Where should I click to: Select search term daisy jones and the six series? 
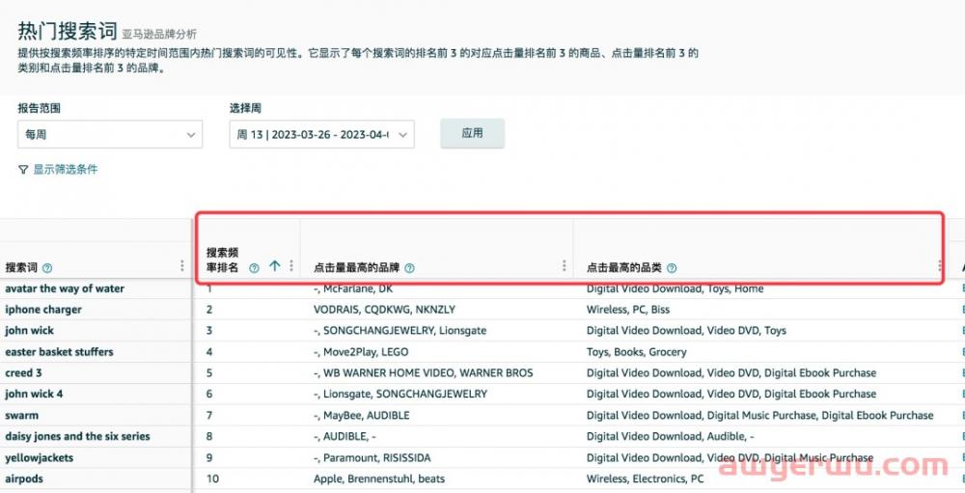click(77, 436)
